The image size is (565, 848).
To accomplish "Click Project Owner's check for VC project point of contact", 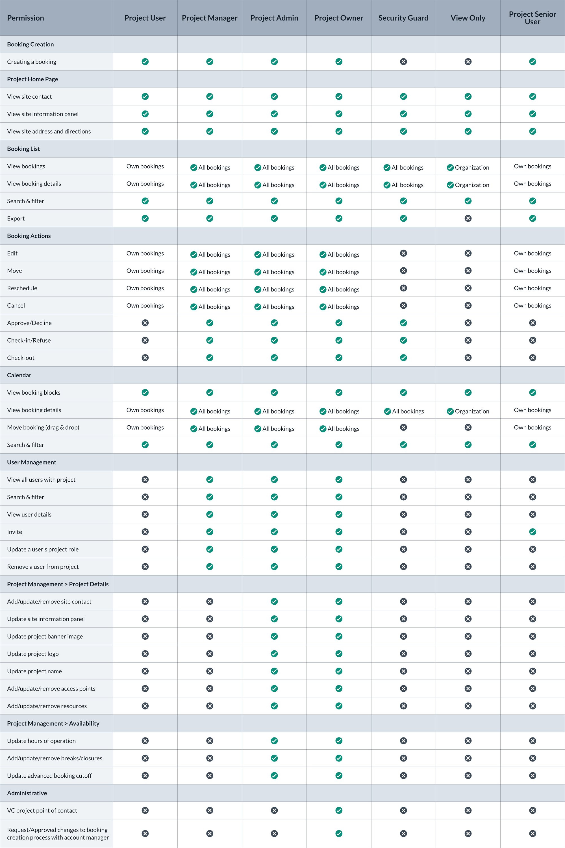I will coord(339,810).
